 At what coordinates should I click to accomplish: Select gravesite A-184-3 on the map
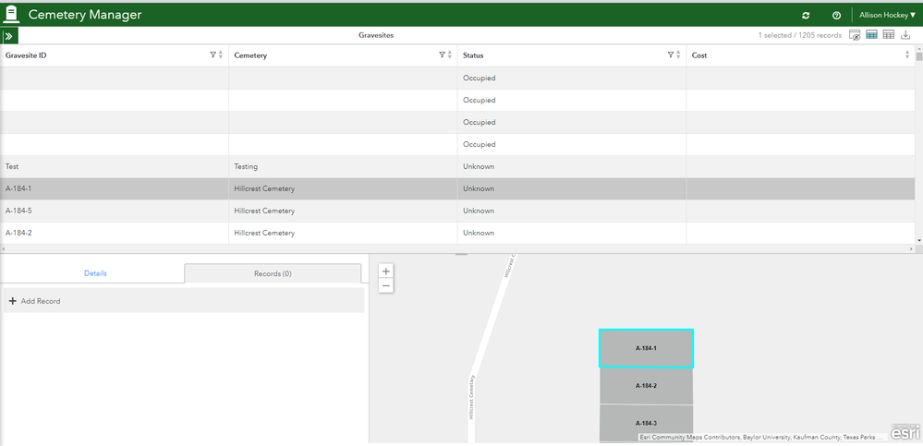tap(646, 423)
